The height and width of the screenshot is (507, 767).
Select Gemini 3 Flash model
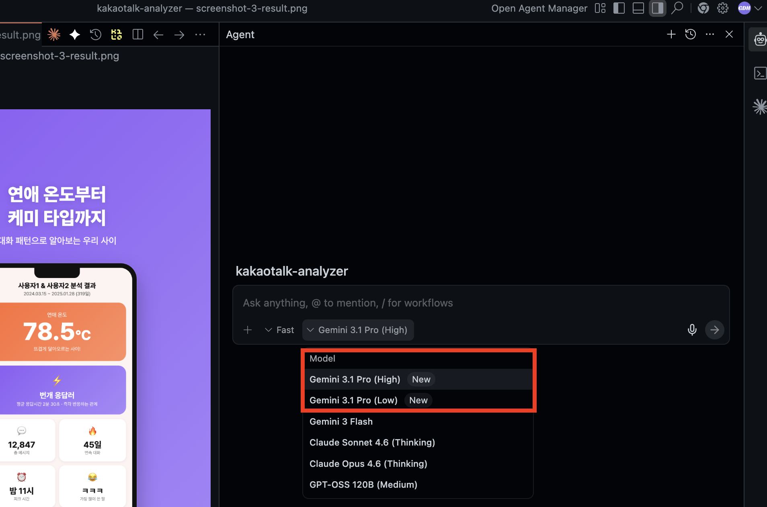[418, 421]
